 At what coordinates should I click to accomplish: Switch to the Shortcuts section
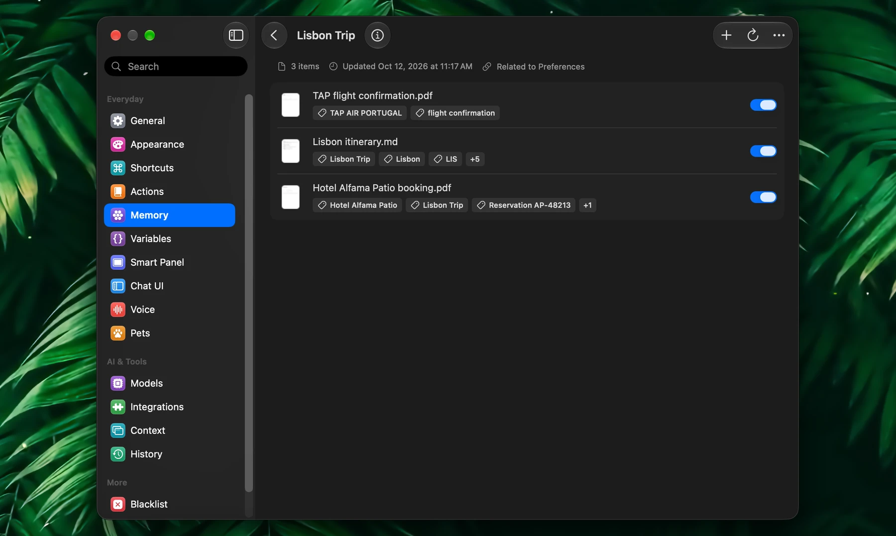point(169,168)
